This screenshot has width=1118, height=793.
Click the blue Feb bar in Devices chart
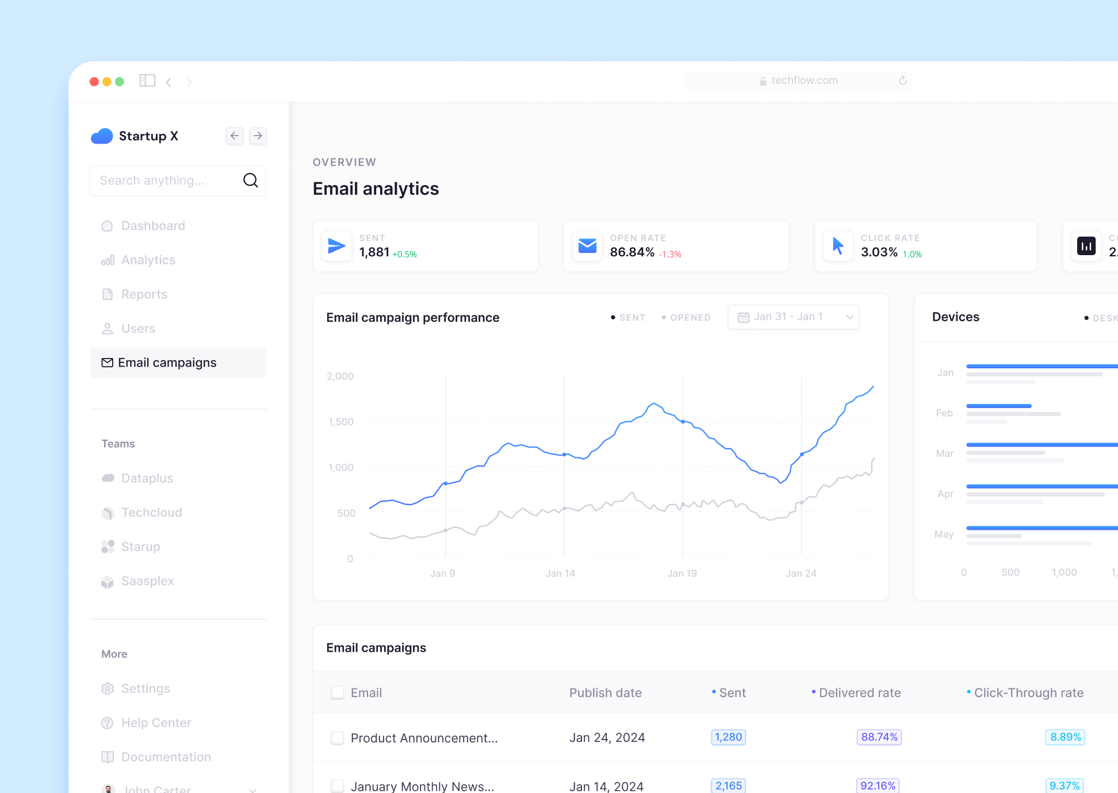(999, 406)
